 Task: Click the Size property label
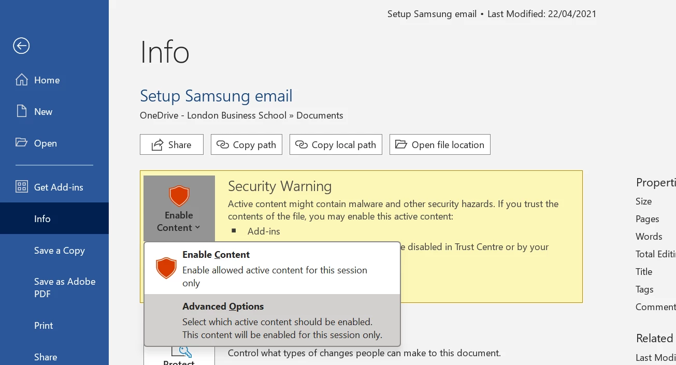[643, 201]
